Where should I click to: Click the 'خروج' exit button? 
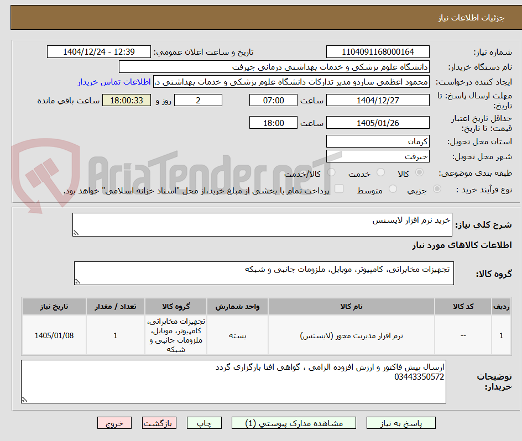pyautogui.click(x=114, y=423)
